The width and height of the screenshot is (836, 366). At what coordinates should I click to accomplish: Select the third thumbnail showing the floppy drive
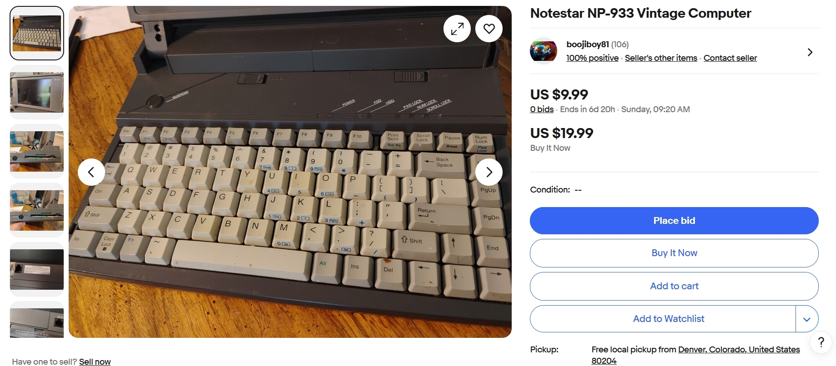click(37, 151)
